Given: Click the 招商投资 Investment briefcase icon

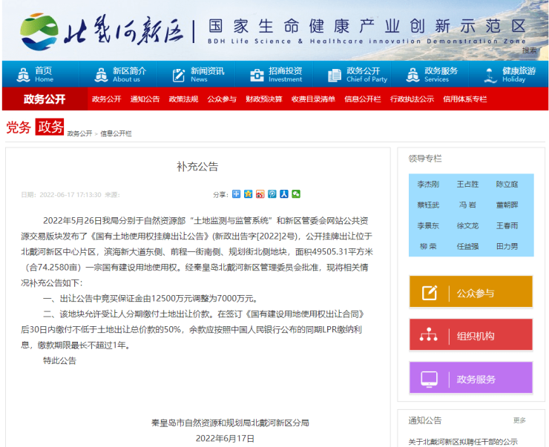Looking at the screenshot, I should click(x=257, y=75).
